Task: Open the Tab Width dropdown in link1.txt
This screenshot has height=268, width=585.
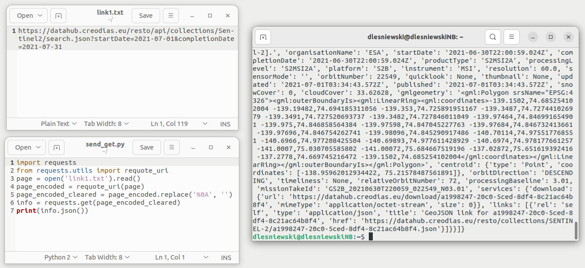Action: (106, 124)
